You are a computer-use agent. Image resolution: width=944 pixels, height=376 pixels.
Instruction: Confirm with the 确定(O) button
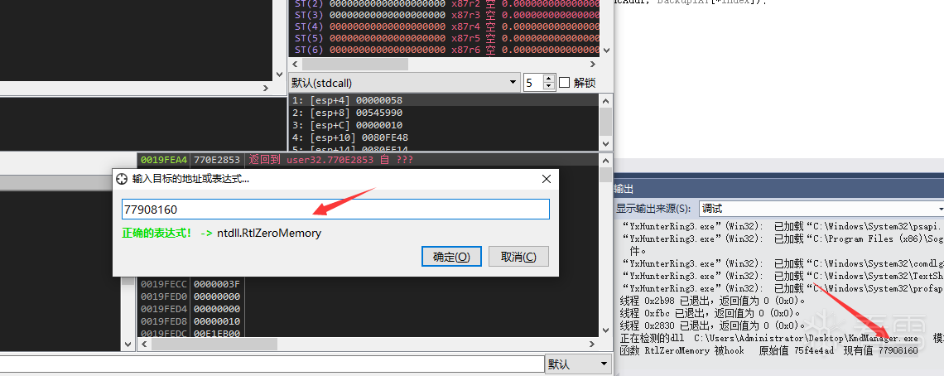(x=451, y=257)
